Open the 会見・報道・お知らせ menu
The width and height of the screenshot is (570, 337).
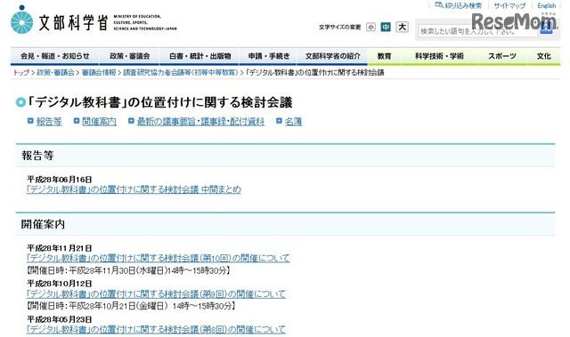[x=54, y=56]
